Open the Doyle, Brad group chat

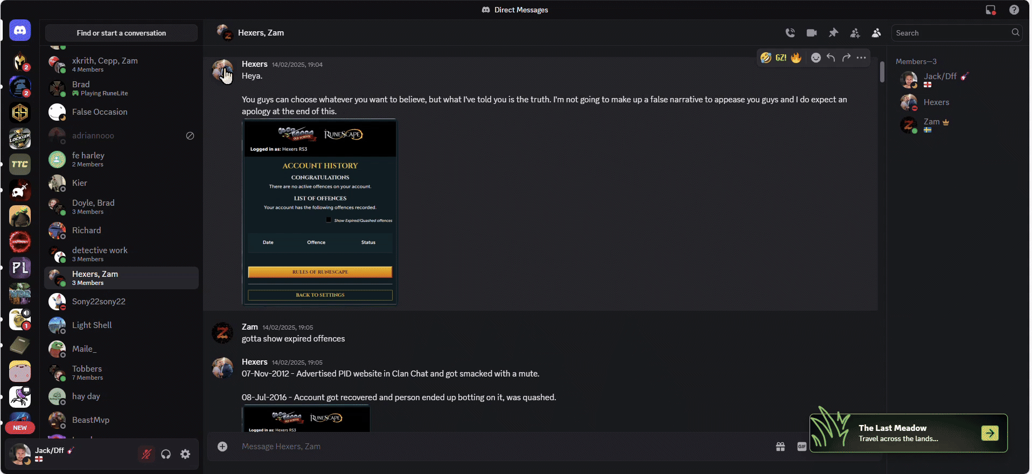coord(121,207)
